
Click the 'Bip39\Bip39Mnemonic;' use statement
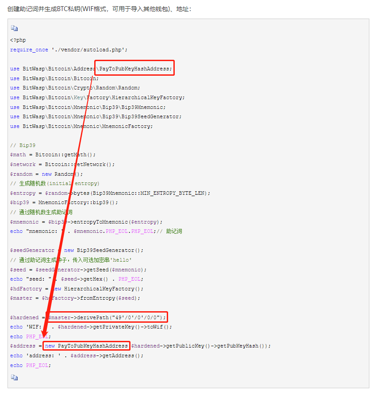pyautogui.click(x=88, y=107)
